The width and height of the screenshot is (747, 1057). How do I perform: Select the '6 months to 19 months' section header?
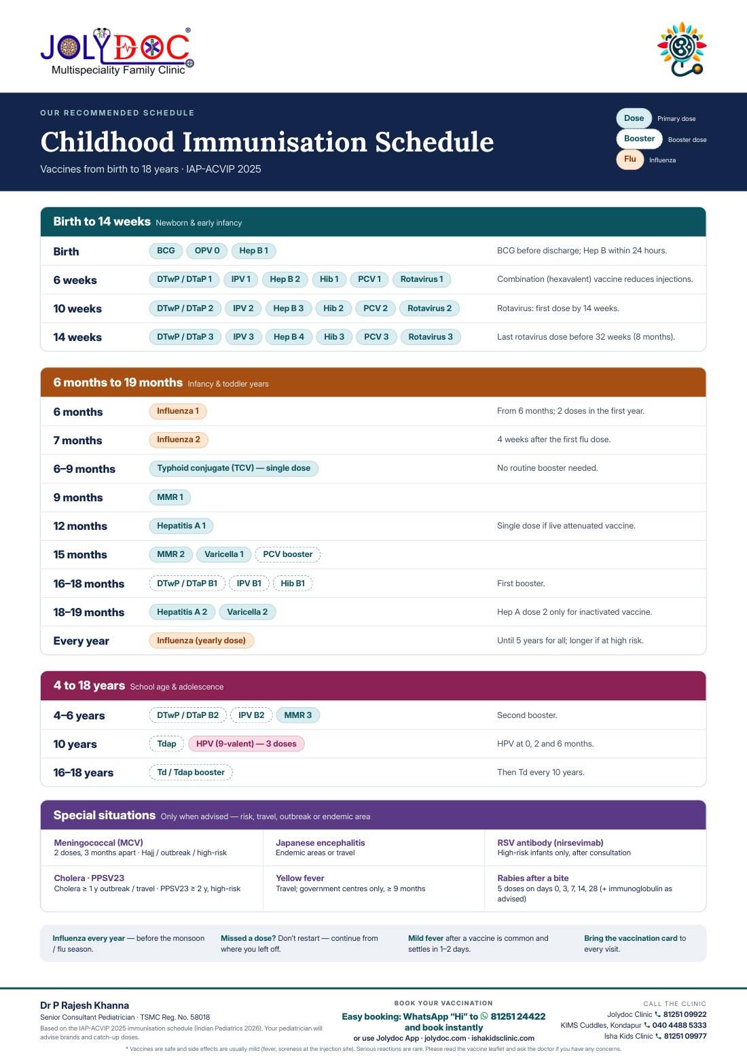coord(373,382)
